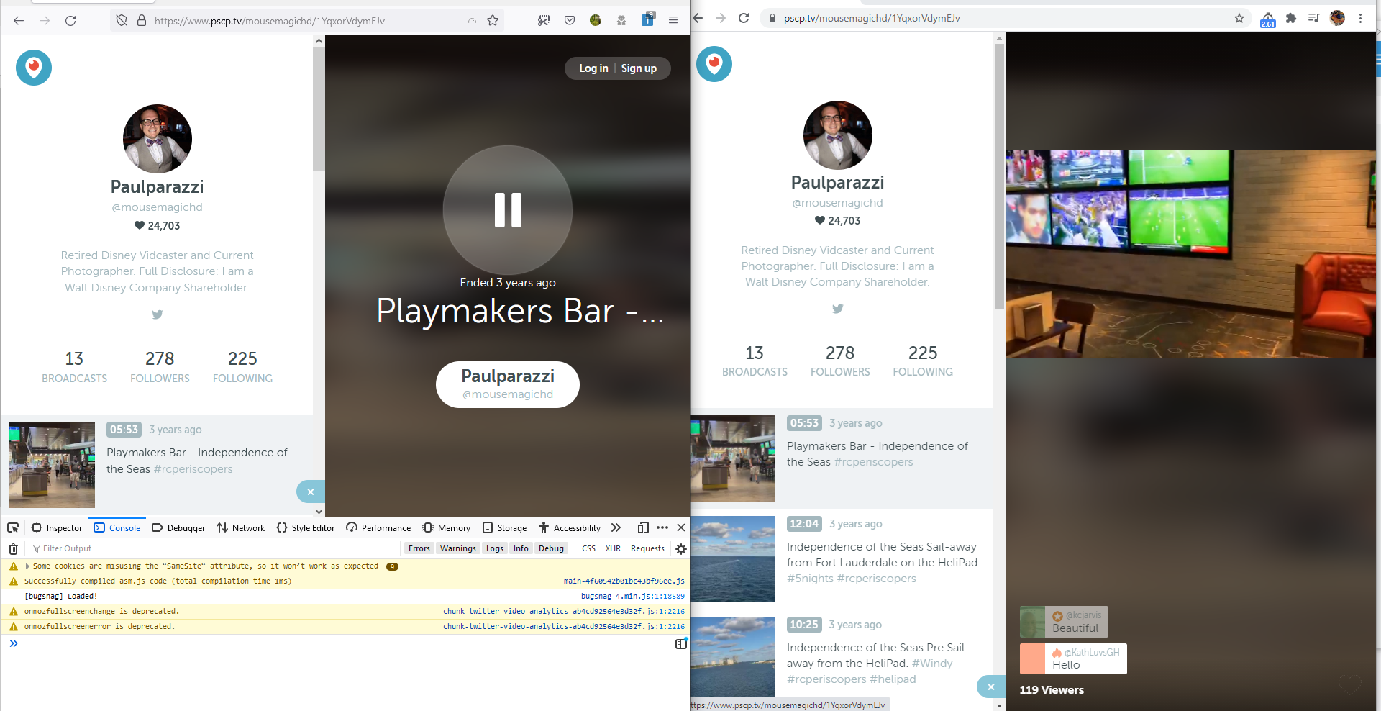Toggle the XHR request filter

(x=613, y=548)
